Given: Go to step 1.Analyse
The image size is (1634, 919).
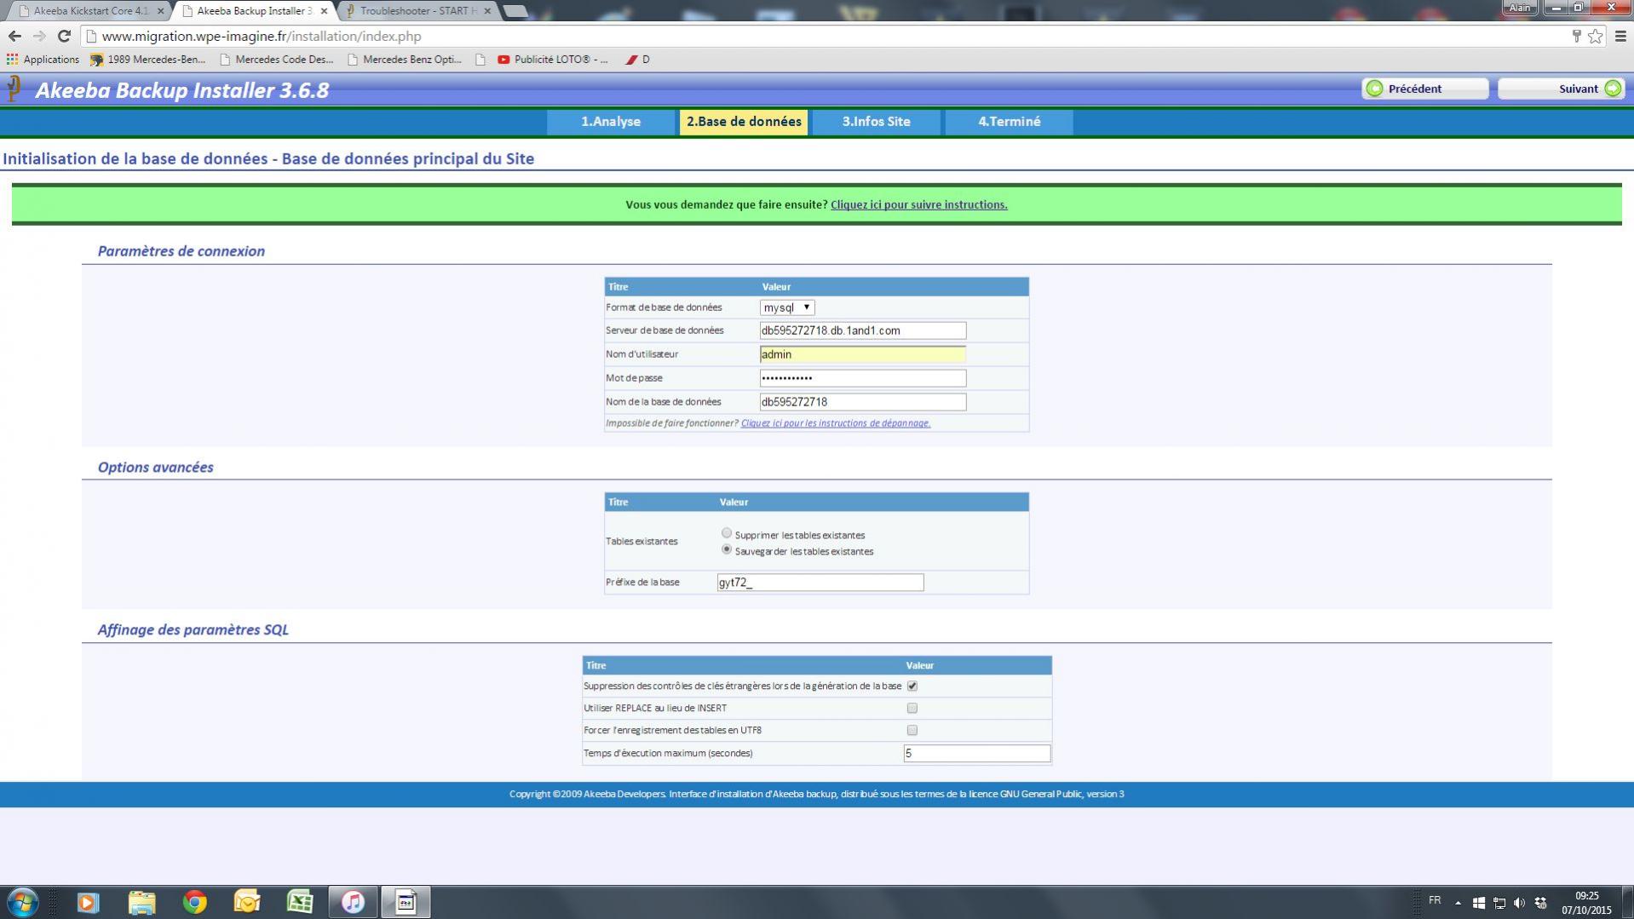Looking at the screenshot, I should 610,122.
